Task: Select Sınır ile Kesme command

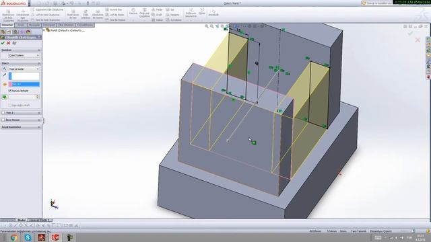Action: (x=115, y=20)
